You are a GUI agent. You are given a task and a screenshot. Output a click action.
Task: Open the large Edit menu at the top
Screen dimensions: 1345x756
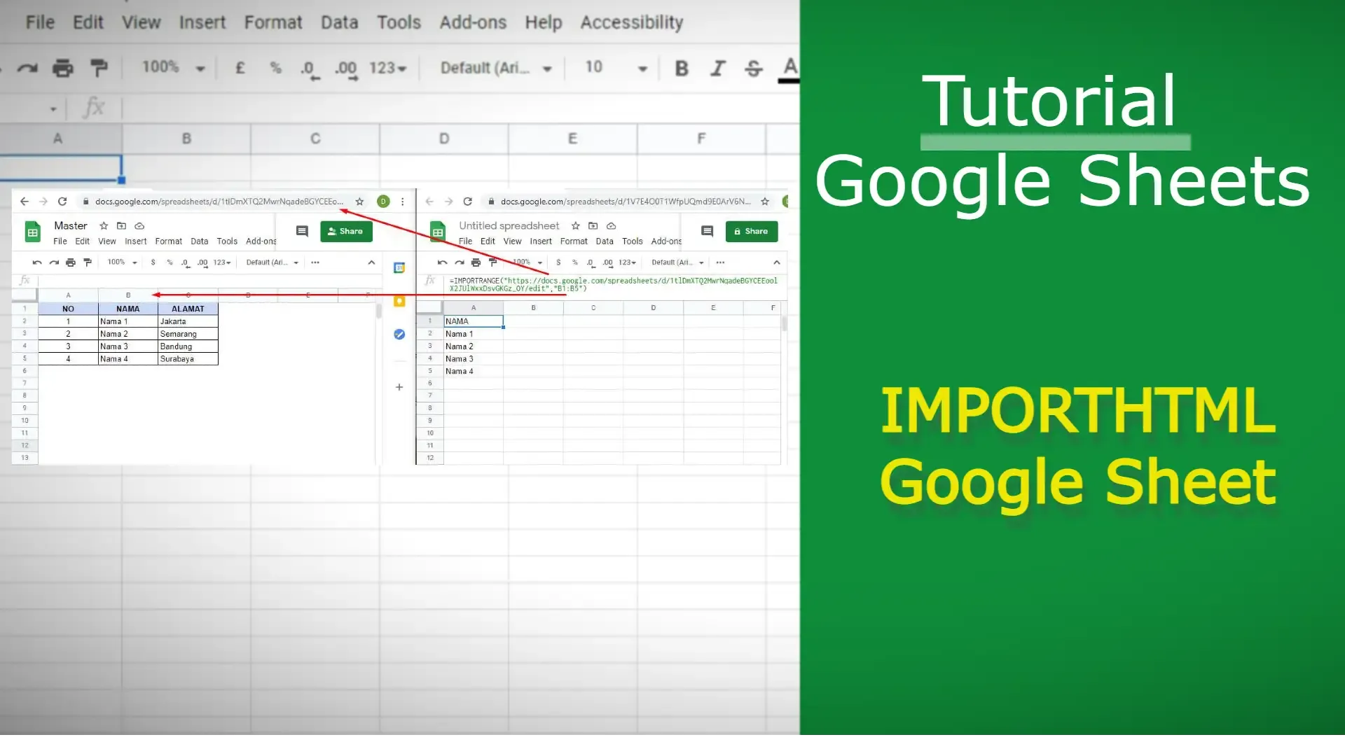[x=88, y=22]
